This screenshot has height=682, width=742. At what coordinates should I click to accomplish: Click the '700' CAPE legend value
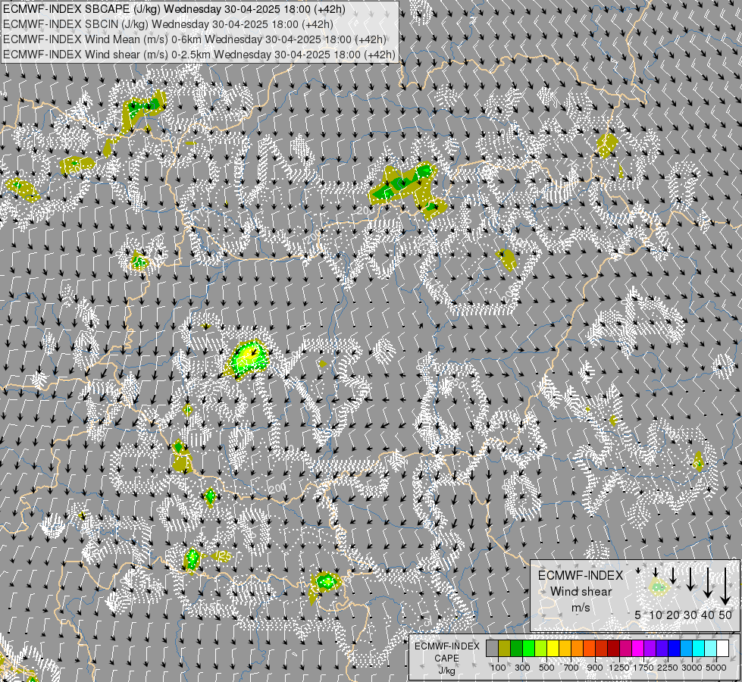point(571,668)
